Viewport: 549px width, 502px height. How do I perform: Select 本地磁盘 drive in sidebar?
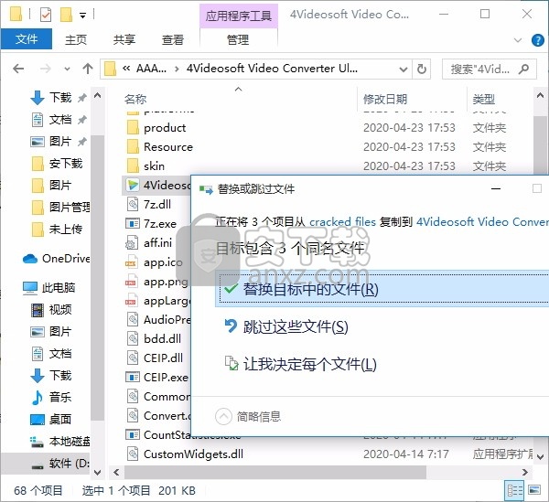click(x=59, y=442)
